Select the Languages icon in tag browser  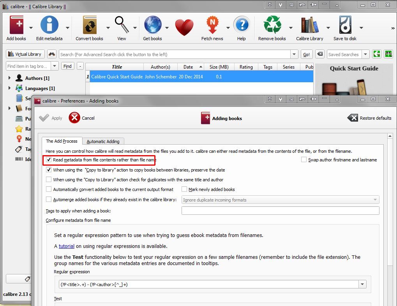[19, 88]
